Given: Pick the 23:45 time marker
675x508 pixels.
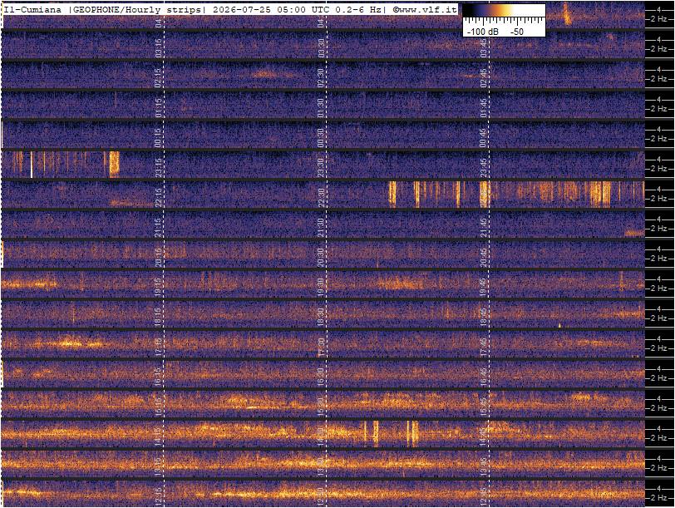Looking at the screenshot, I should click(x=483, y=167).
